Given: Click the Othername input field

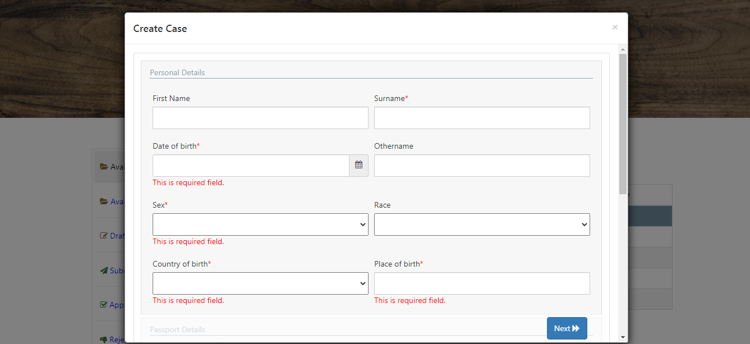Looking at the screenshot, I should (x=482, y=166).
